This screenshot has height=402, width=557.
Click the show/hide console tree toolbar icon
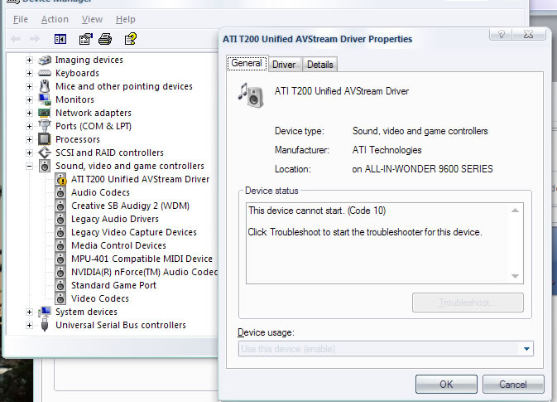click(x=60, y=39)
